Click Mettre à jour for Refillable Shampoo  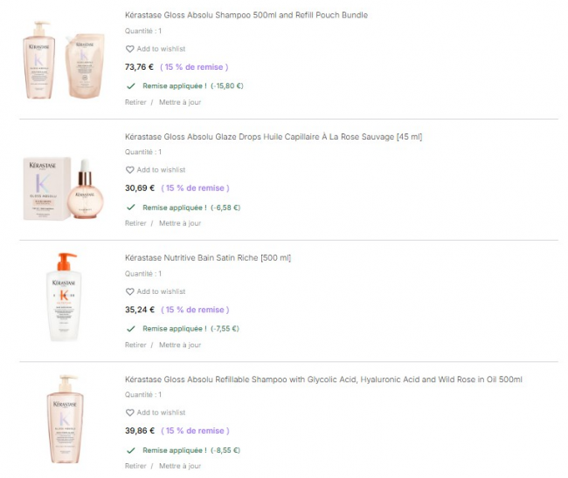point(180,466)
